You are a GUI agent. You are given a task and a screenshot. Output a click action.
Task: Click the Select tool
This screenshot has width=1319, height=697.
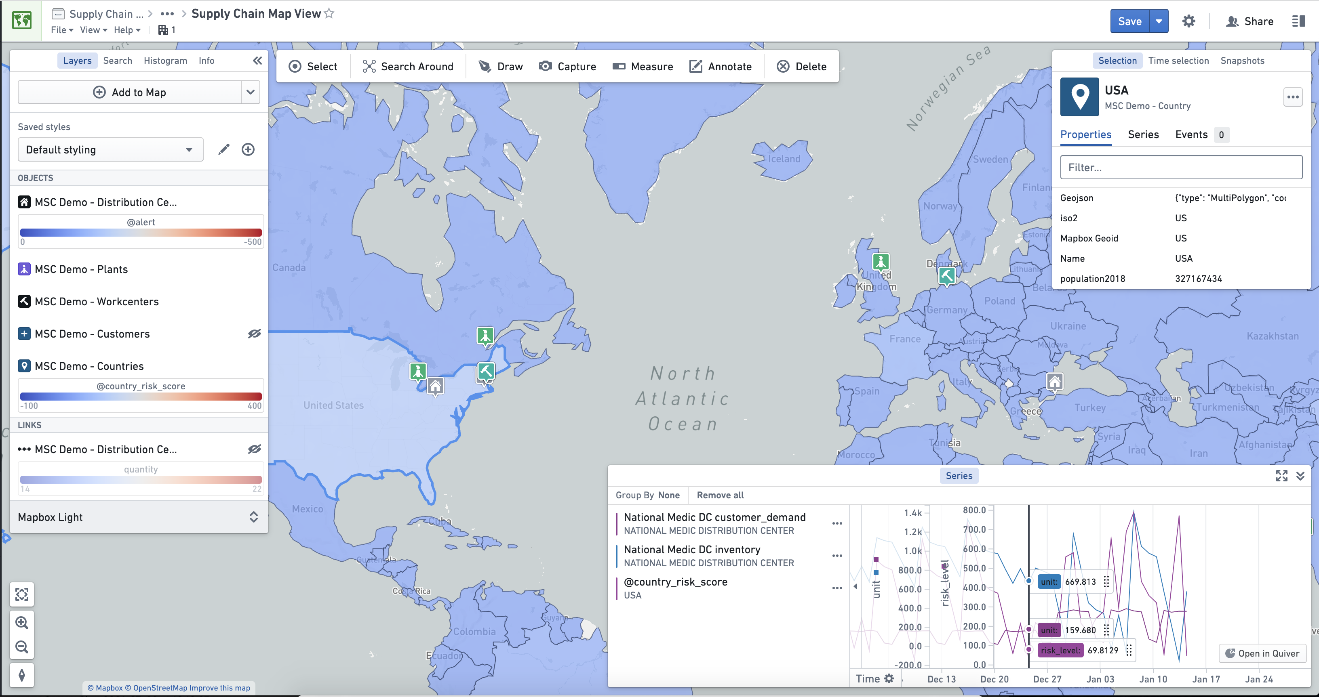click(x=313, y=67)
